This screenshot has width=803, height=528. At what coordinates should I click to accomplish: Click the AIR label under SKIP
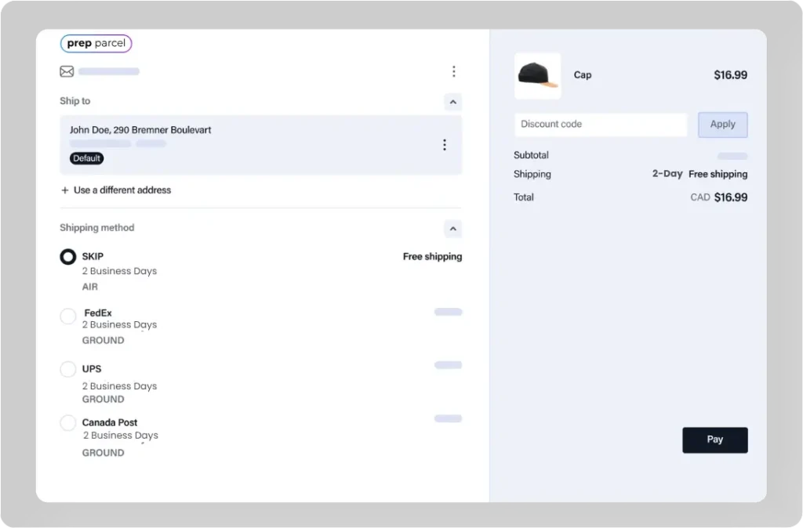(90, 287)
